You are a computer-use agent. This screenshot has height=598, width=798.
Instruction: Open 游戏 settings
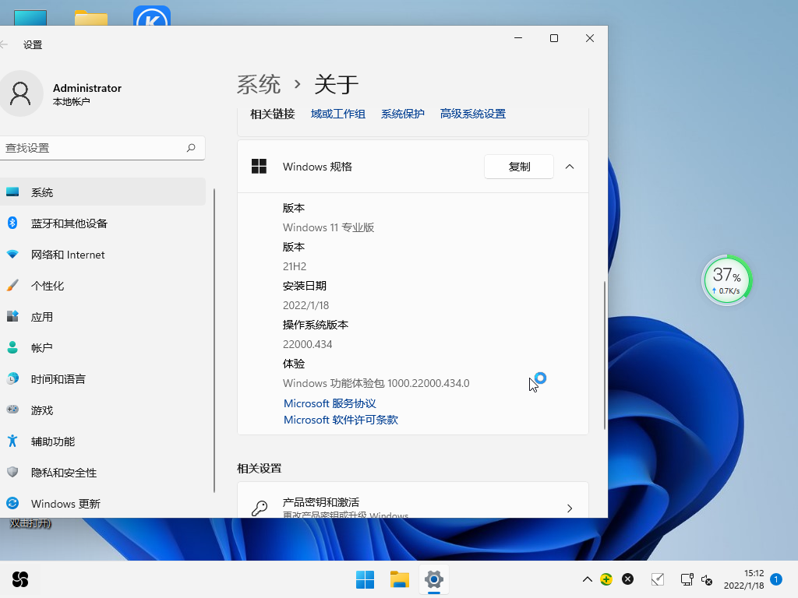click(43, 410)
